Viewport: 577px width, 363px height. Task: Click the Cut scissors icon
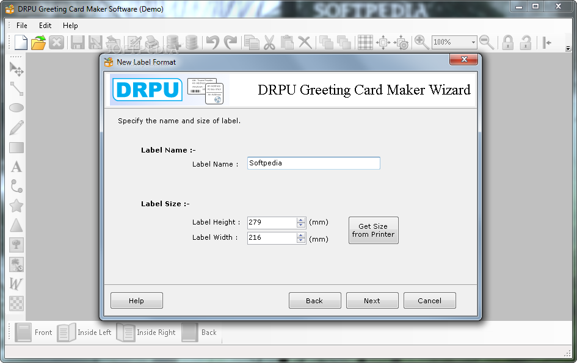click(269, 42)
